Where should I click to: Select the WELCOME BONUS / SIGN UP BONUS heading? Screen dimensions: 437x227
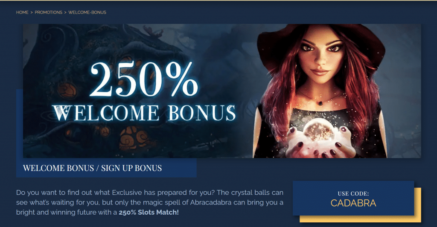click(92, 168)
